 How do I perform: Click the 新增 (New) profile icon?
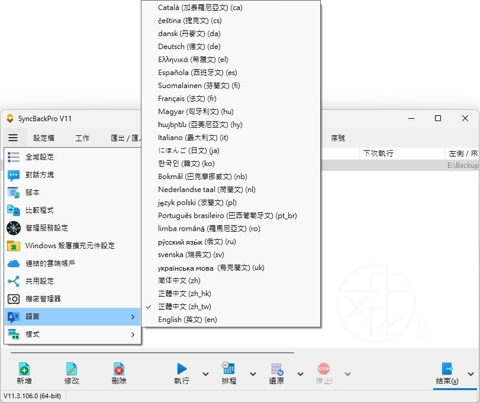coord(24,369)
